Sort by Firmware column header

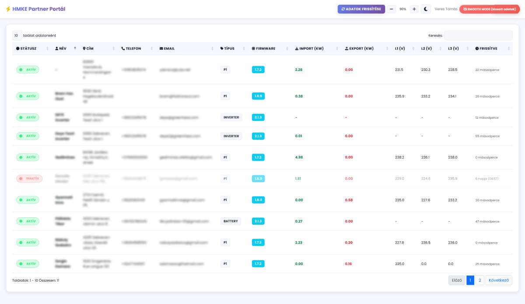pyautogui.click(x=264, y=49)
